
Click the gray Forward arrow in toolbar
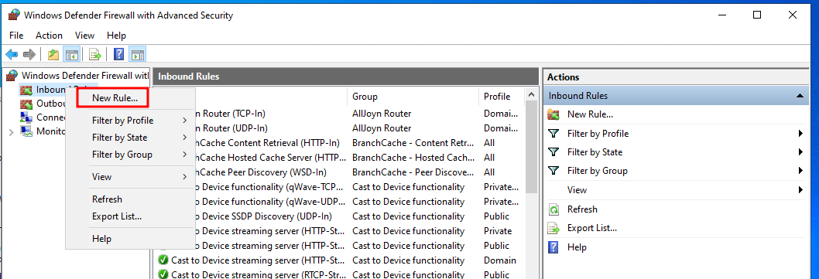tap(29, 54)
